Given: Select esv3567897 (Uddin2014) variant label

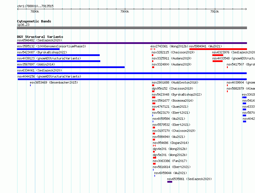Looking at the screenshot, I should tap(36, 64).
